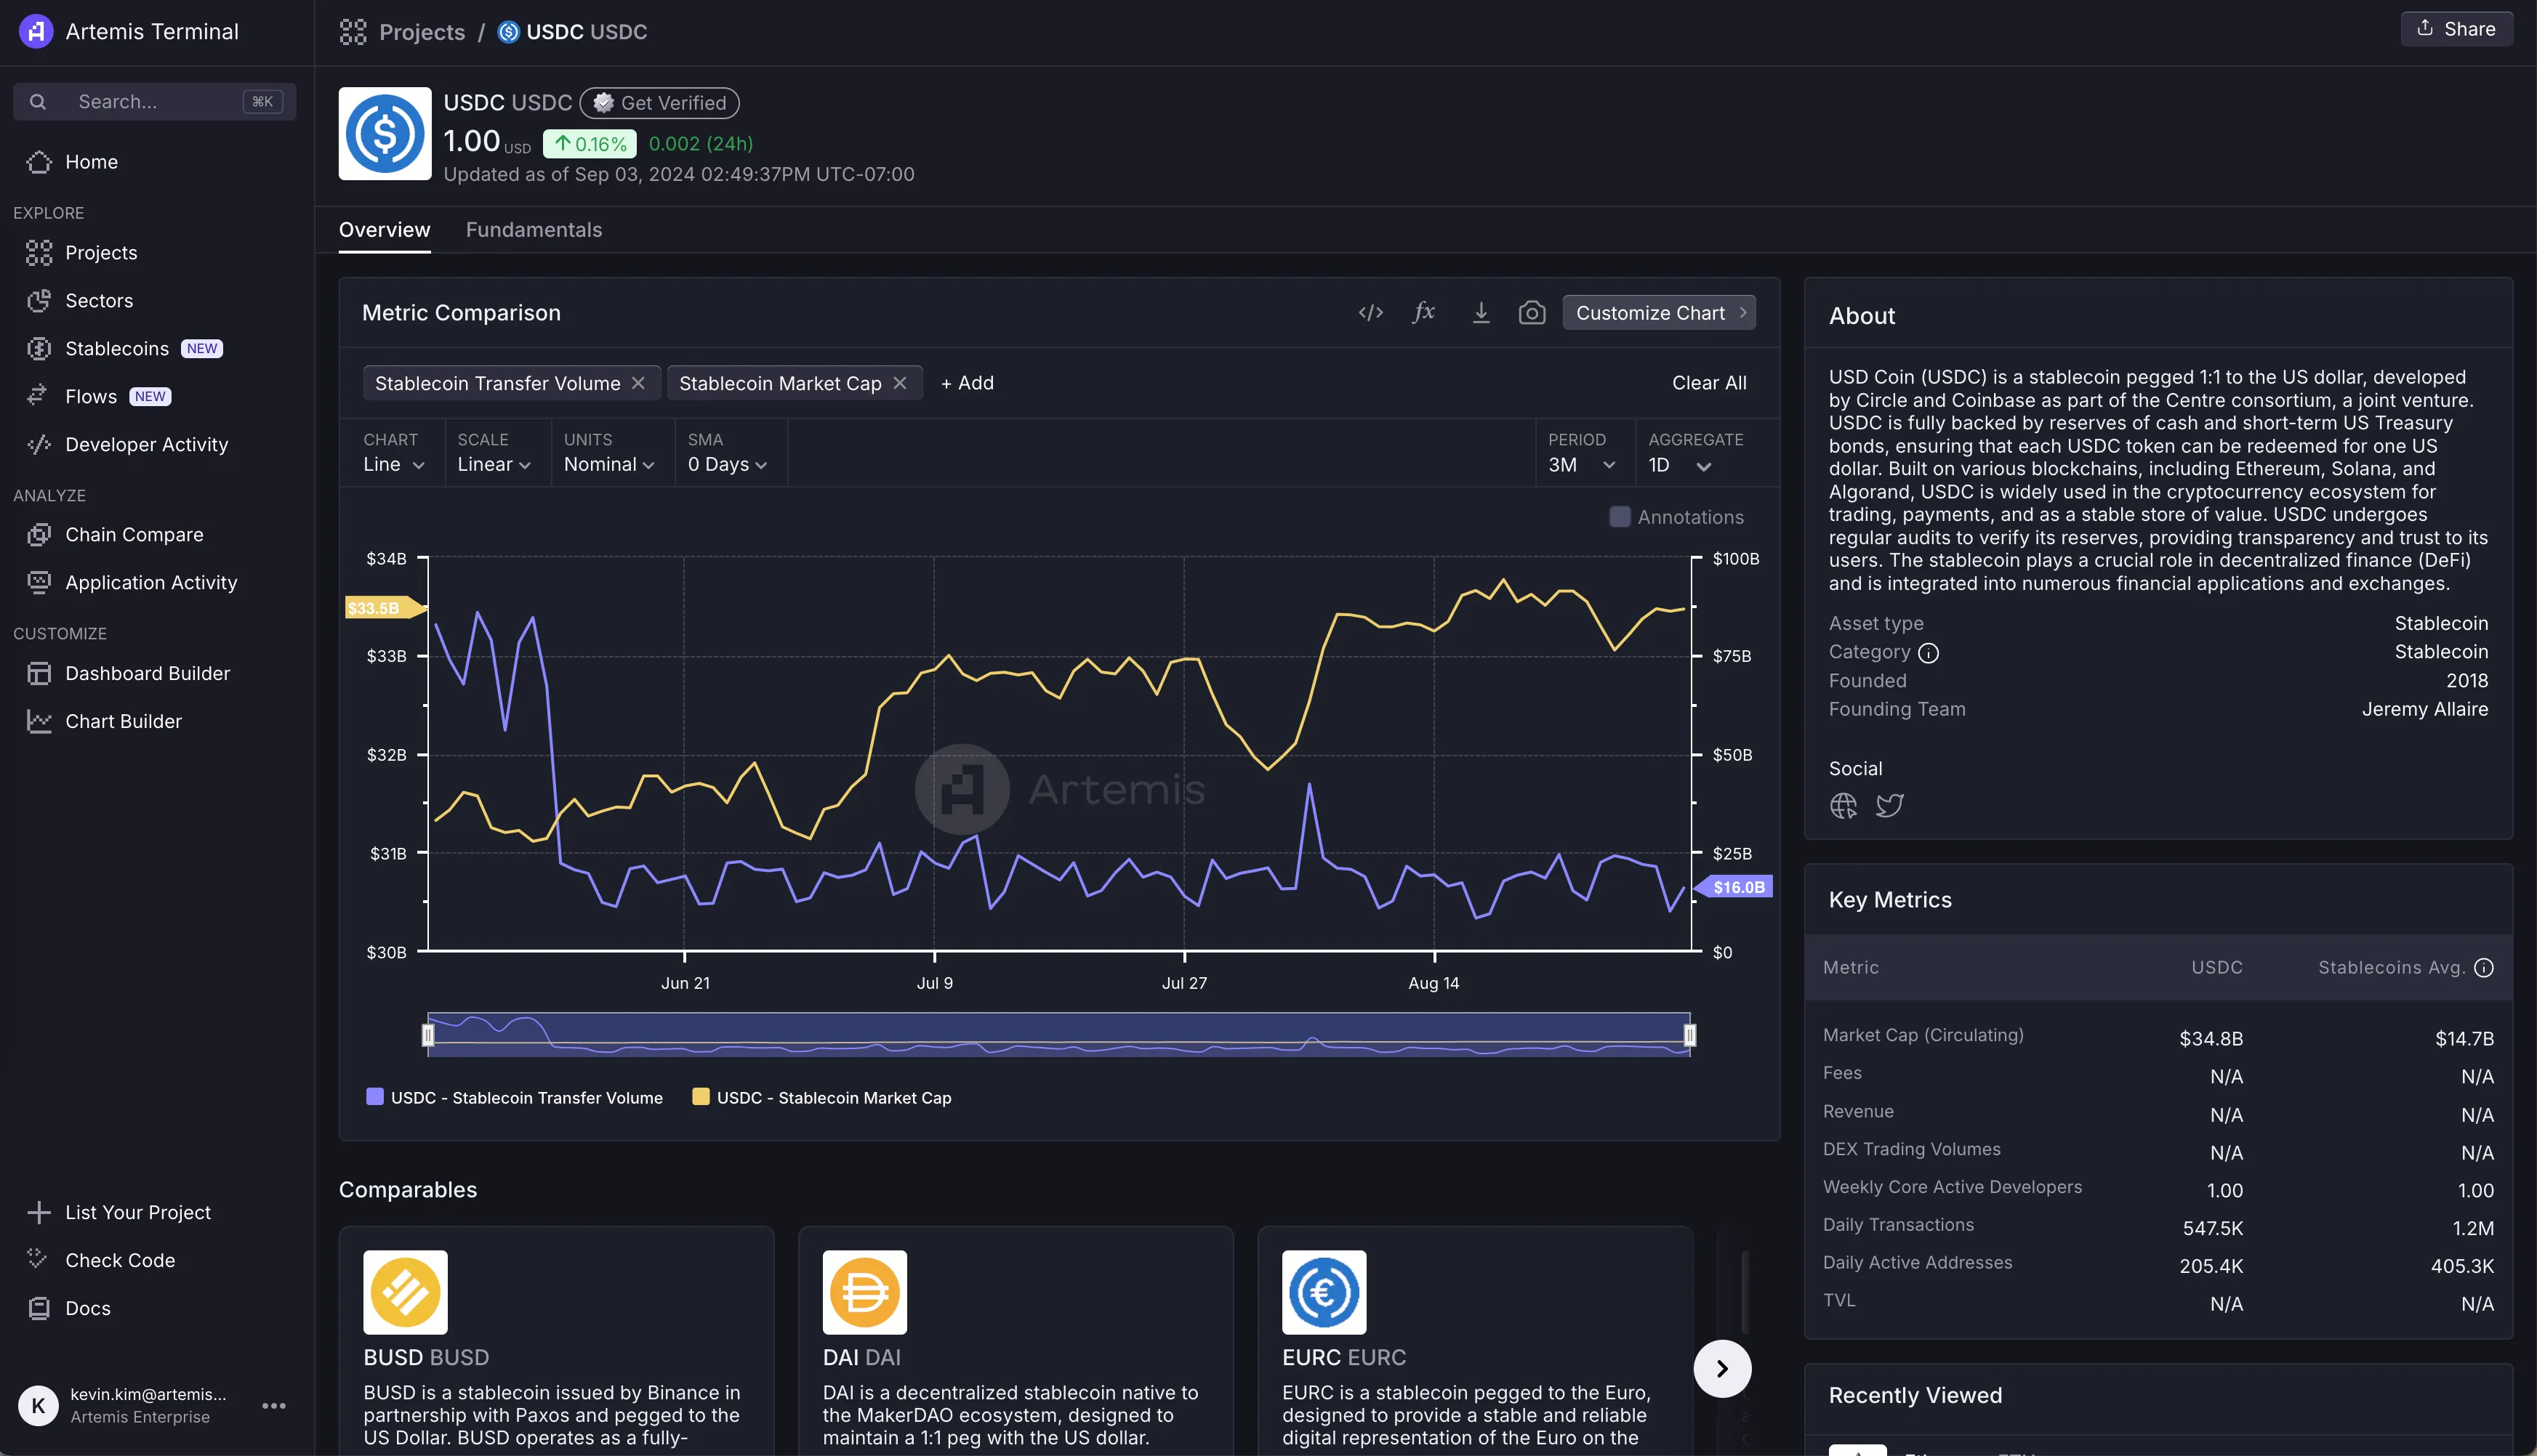The height and width of the screenshot is (1456, 2537).
Task: Show next comparables with arrow button
Action: (1721, 1369)
